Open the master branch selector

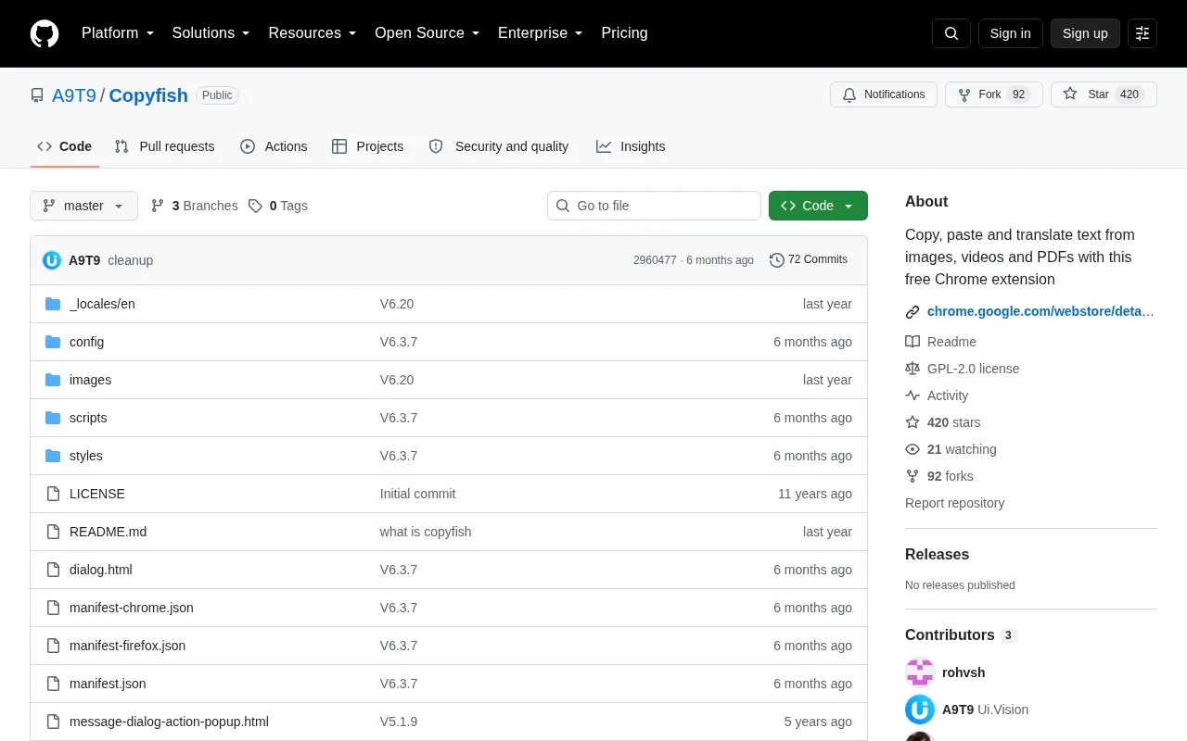click(x=83, y=206)
